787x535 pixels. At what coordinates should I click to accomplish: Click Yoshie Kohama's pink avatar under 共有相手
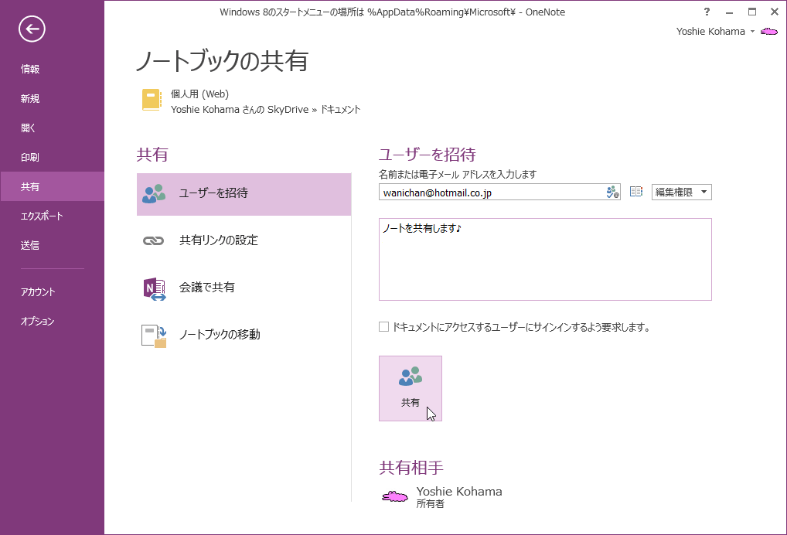(x=395, y=497)
